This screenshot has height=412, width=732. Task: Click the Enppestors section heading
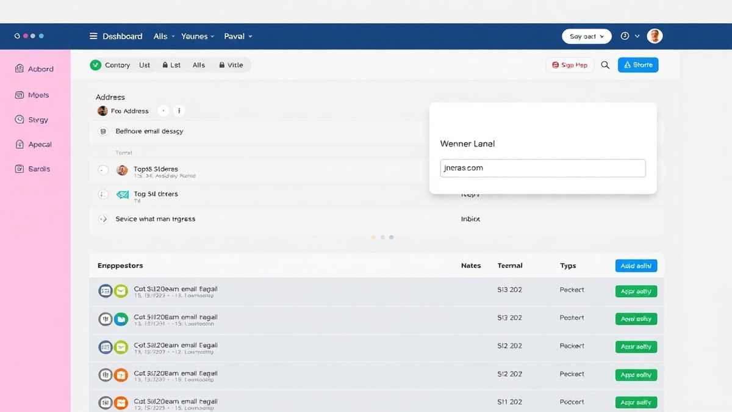point(120,266)
